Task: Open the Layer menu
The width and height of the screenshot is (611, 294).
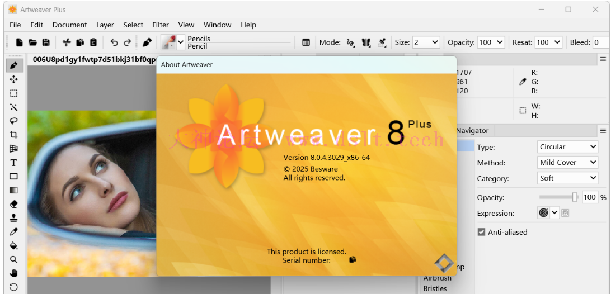Action: coord(105,25)
